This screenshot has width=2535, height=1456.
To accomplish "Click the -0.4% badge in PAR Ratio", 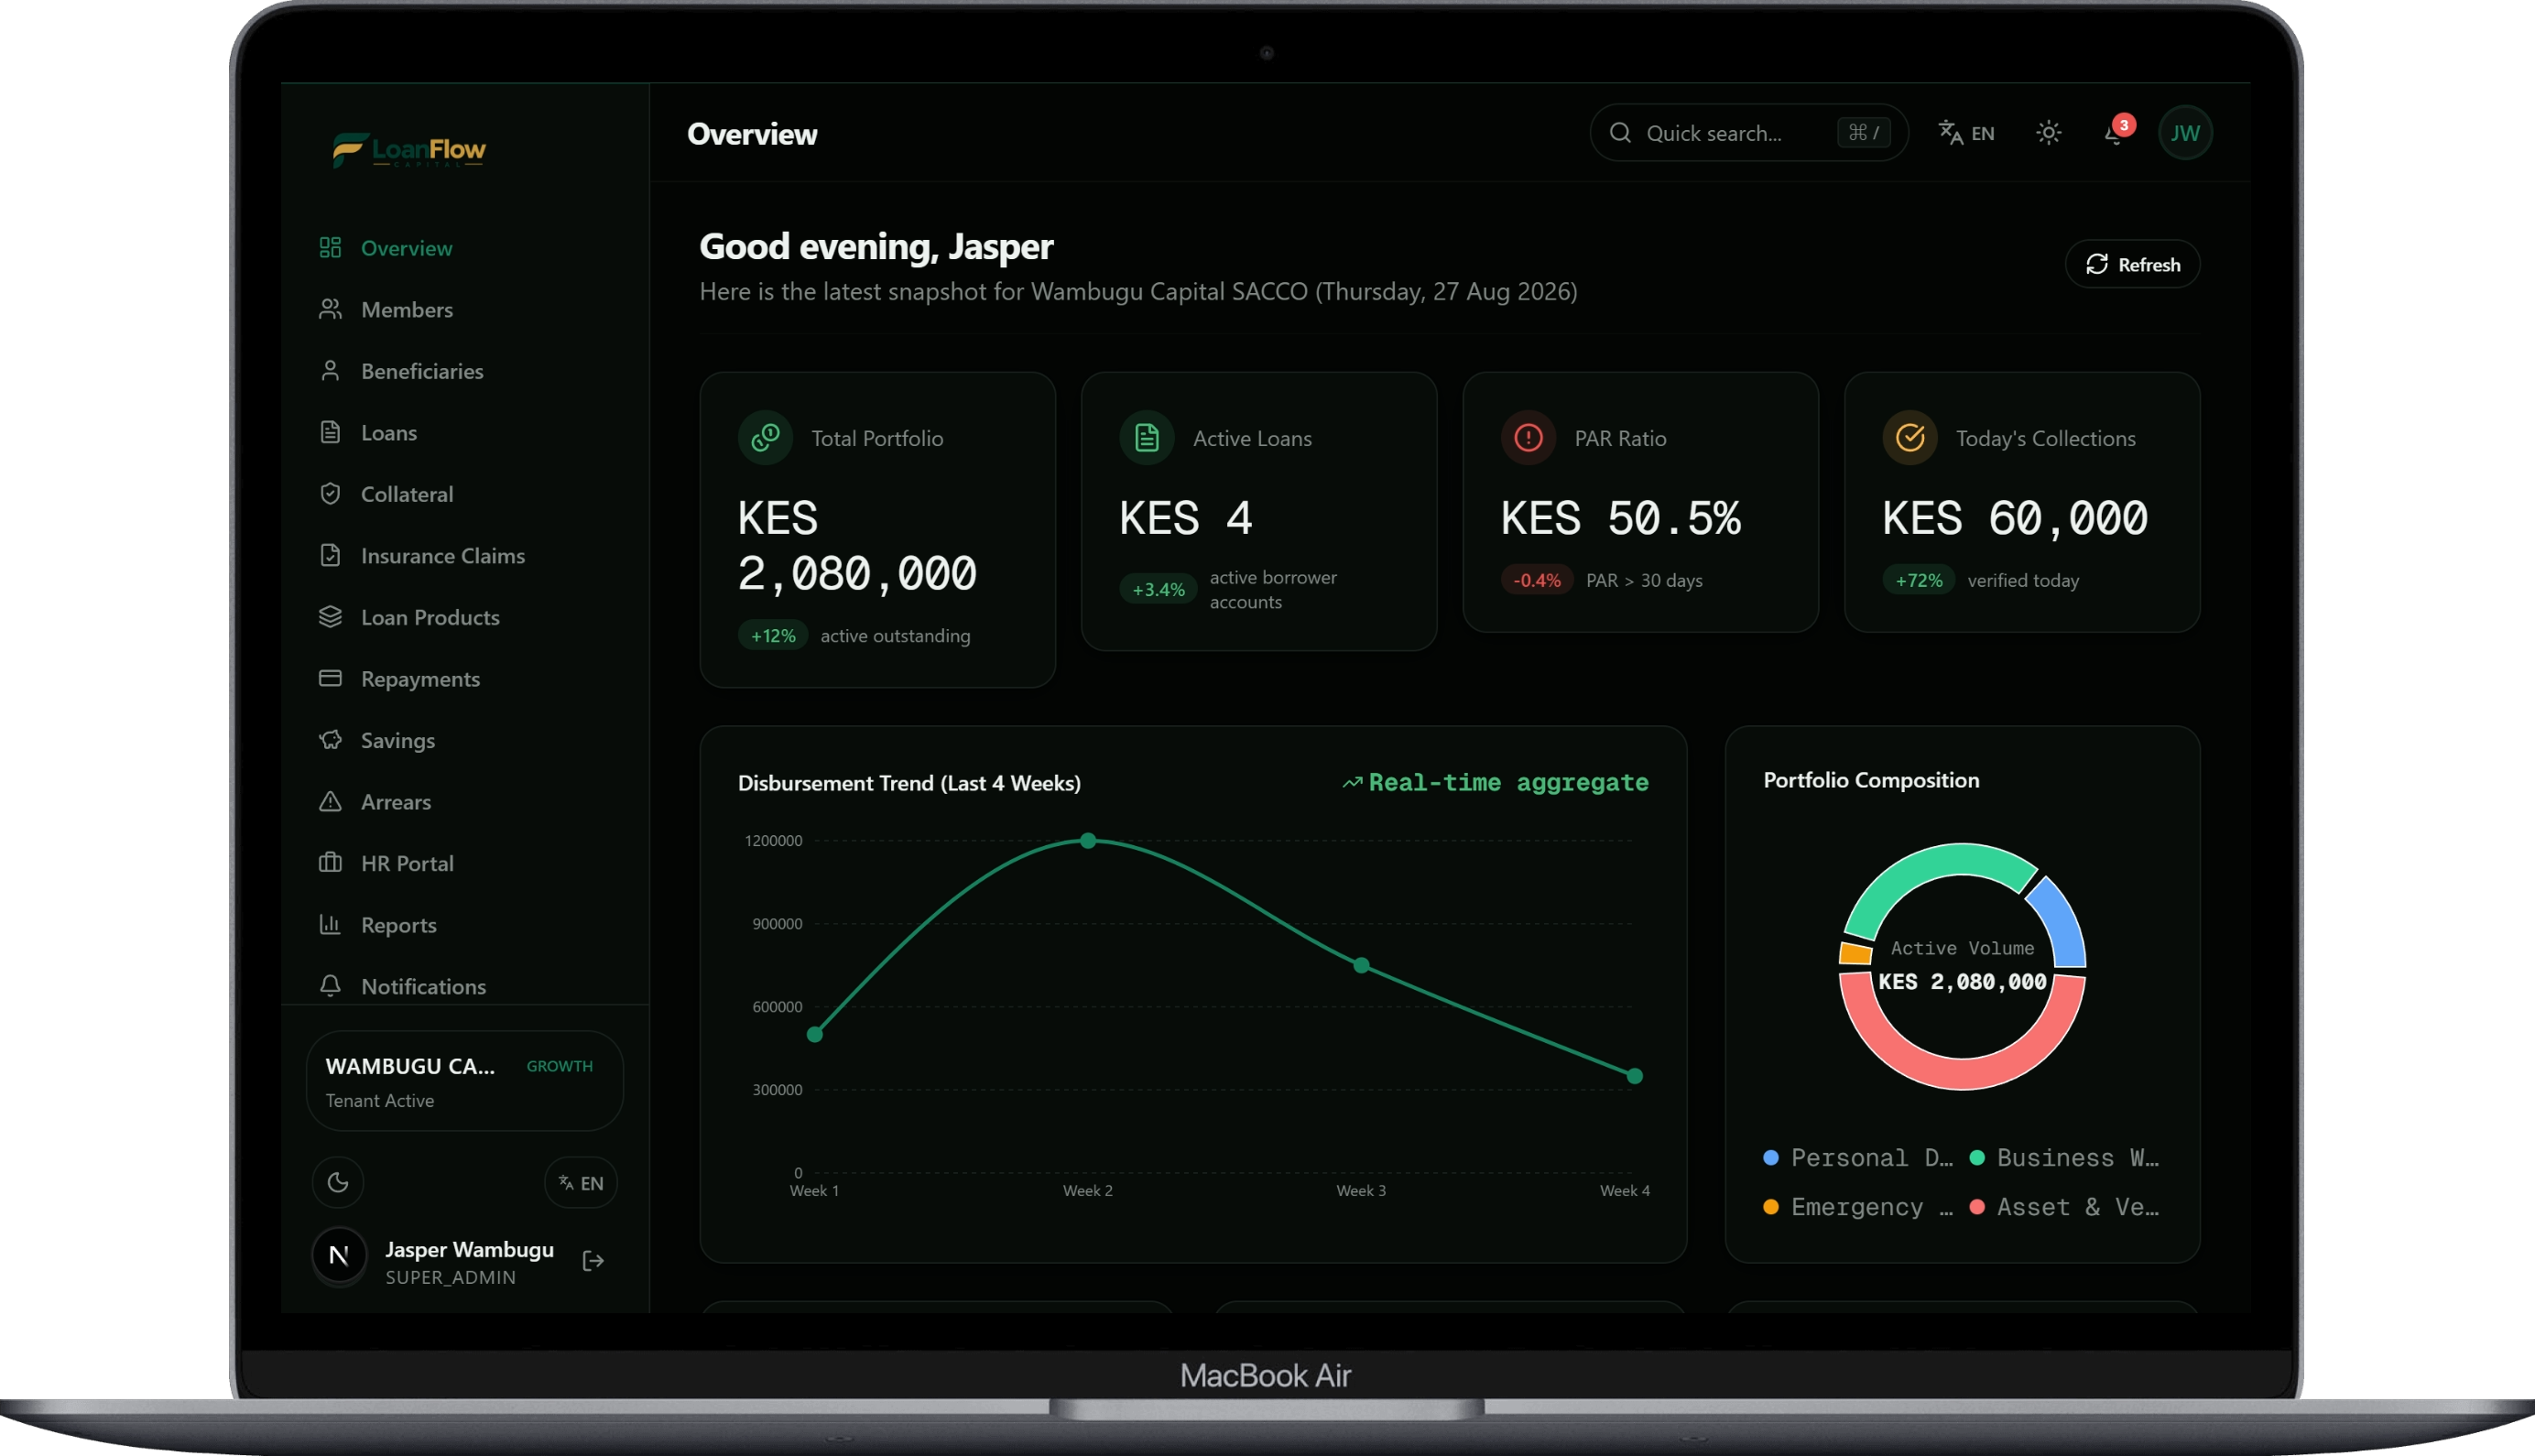I will (x=1537, y=581).
